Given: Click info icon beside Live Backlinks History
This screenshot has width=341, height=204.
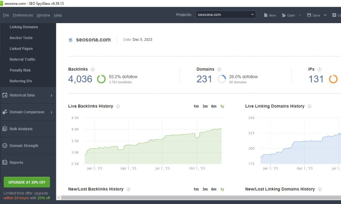Looking at the screenshot, I should (x=118, y=106).
